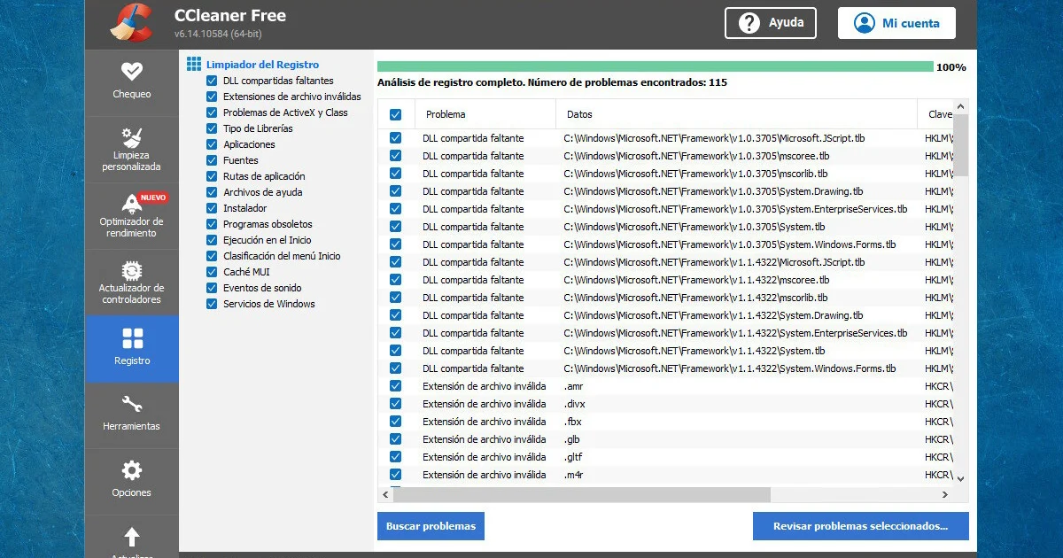Screen dimensions: 1063x558
Task: Select the .divx invalid extension row
Action: tap(665, 404)
